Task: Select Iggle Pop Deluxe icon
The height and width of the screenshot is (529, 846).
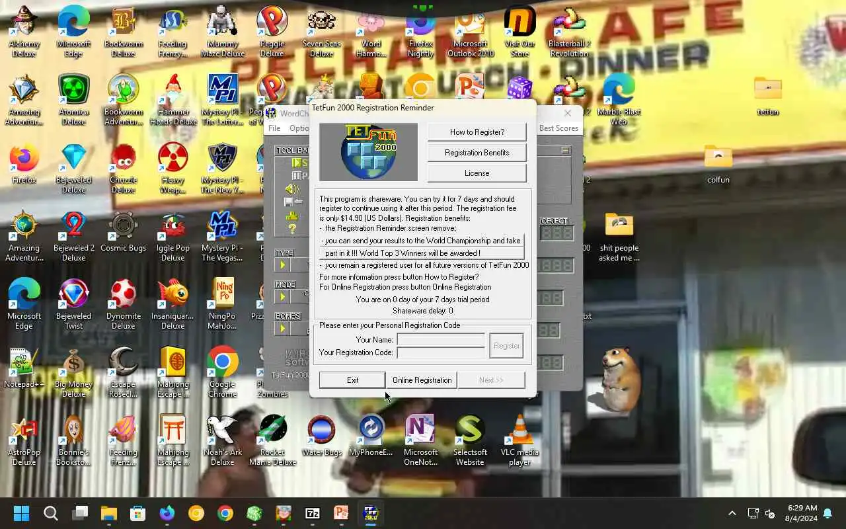Action: (173, 236)
